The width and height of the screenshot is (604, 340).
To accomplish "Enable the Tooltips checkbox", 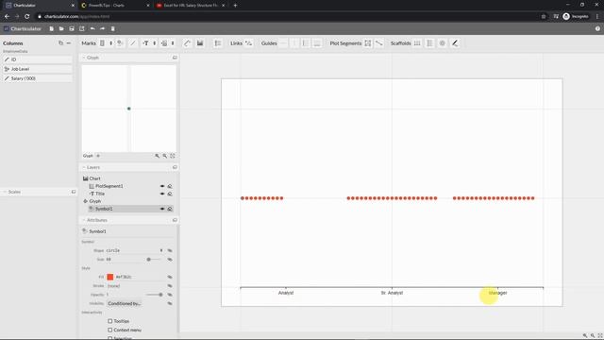I will [x=110, y=321].
